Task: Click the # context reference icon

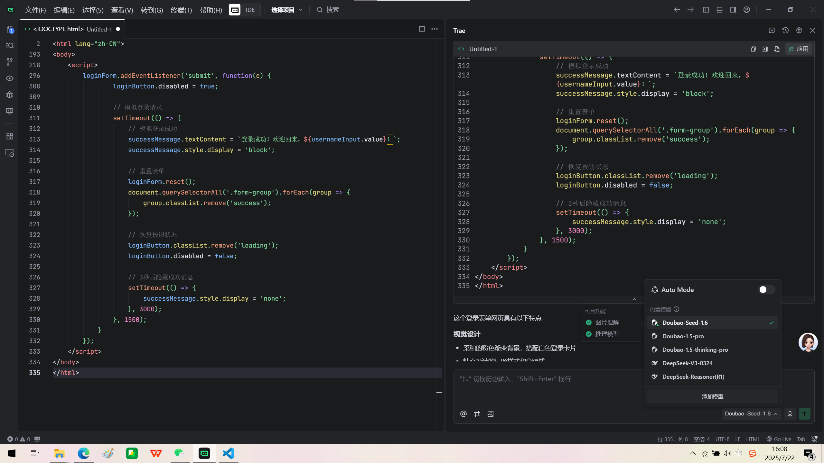Action: click(477, 414)
